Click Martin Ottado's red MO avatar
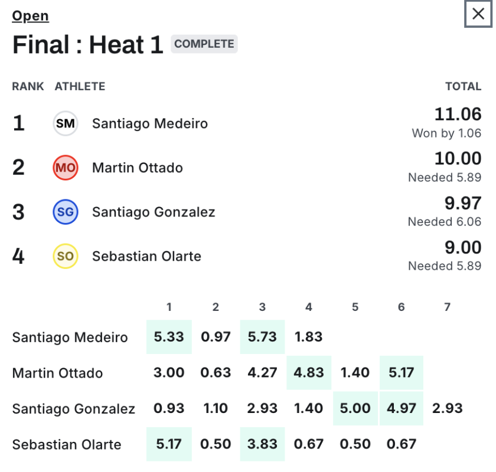 tap(66, 168)
